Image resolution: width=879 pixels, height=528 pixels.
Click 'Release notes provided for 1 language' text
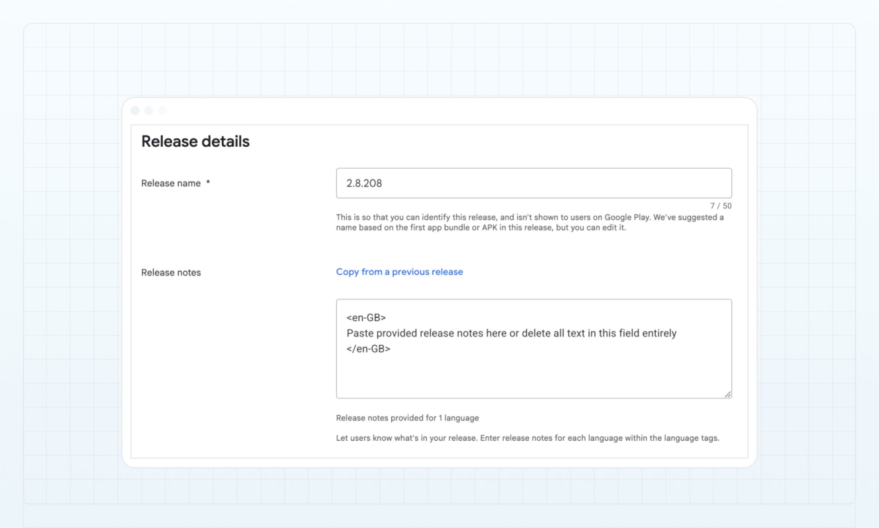(x=407, y=418)
